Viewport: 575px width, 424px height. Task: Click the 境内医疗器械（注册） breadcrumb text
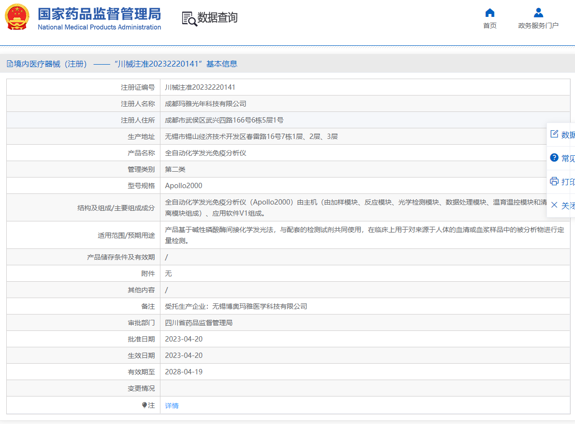point(50,64)
